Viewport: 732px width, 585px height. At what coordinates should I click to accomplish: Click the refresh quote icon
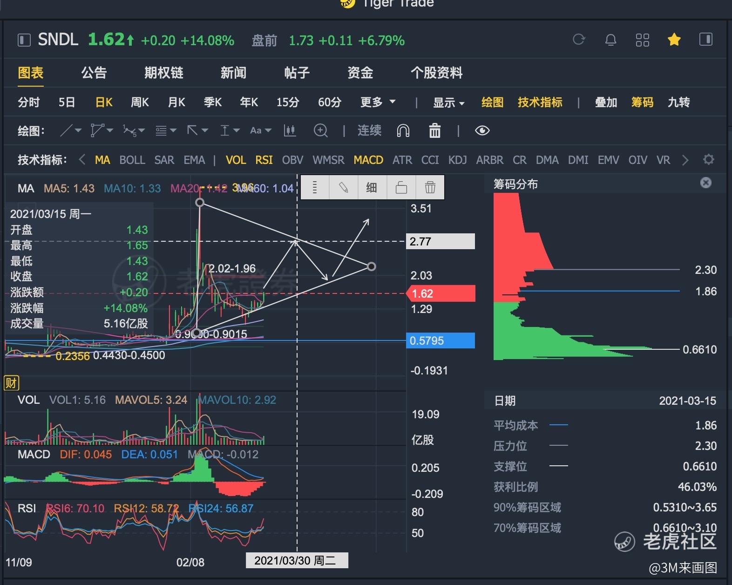pos(579,40)
